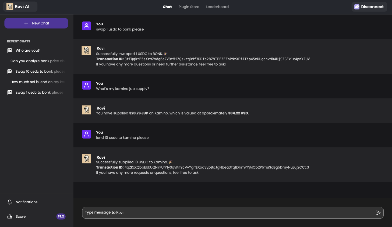Click the Notifications bell icon
392x227 pixels.
[x=10, y=202]
